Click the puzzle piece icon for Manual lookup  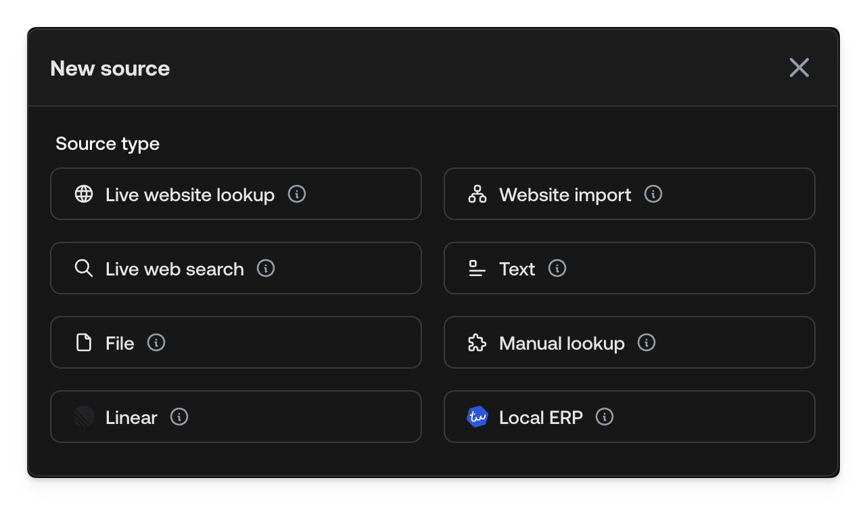[477, 343]
